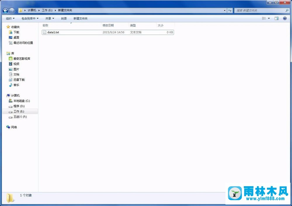
Task: Open the 包含到库中 dropdown menu
Action: [x=30, y=18]
